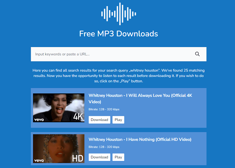The image size is (235, 168).
Task: Click the 4K badge on the first thumbnail
Action: click(78, 117)
